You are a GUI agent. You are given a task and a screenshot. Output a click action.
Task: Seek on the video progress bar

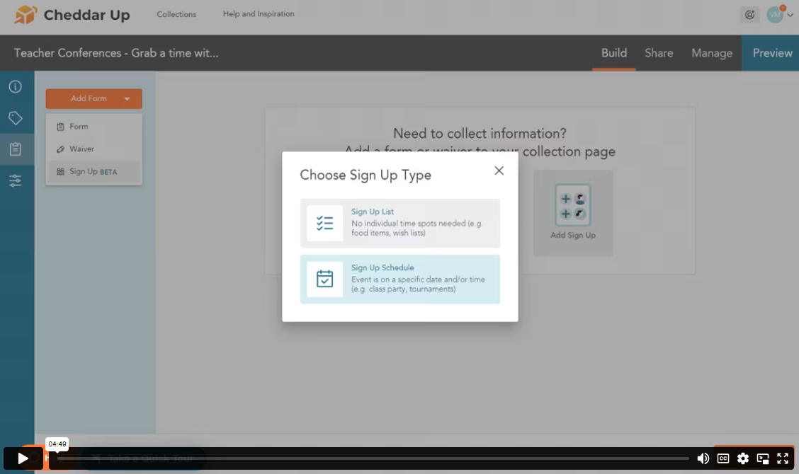(x=373, y=458)
